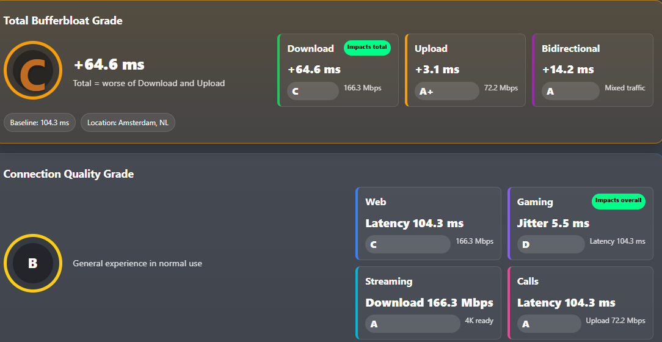Open the Calls latency card
Viewport: 662px width, 342px height.
(581, 303)
